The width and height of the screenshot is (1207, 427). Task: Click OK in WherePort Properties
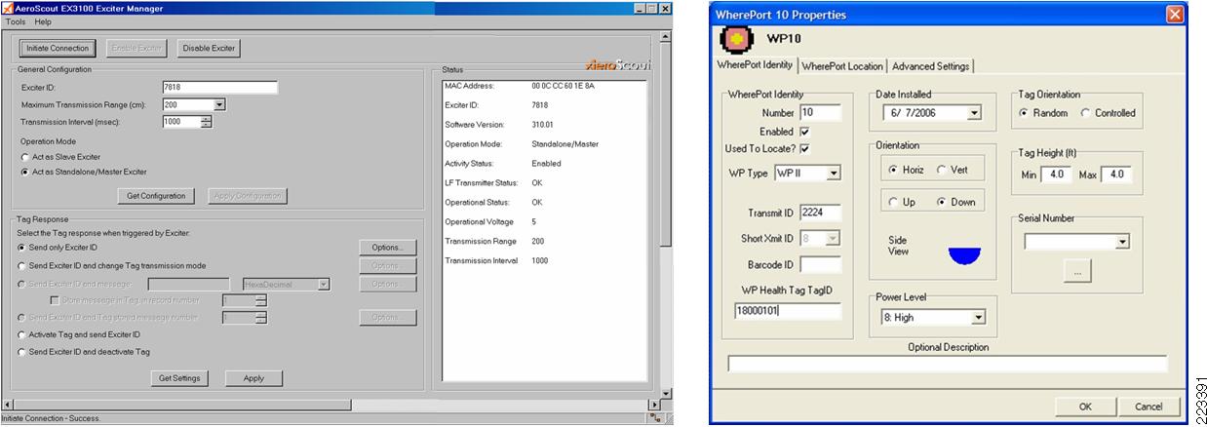click(1085, 406)
